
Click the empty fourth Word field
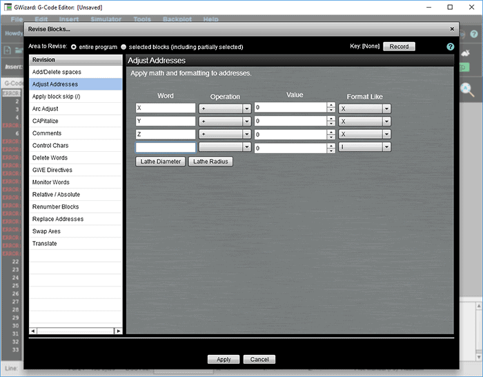(166, 147)
